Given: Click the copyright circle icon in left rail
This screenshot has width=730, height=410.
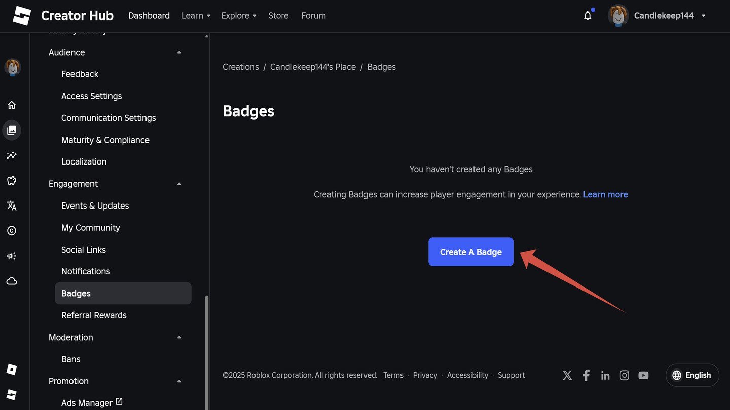Looking at the screenshot, I should tap(12, 231).
